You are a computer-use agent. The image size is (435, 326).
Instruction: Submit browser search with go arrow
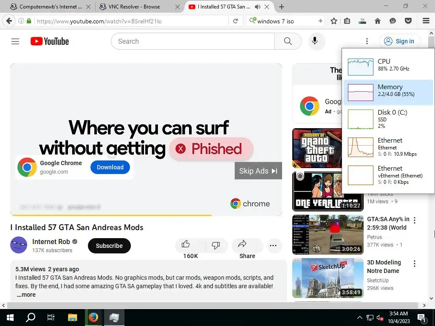pos(320,21)
